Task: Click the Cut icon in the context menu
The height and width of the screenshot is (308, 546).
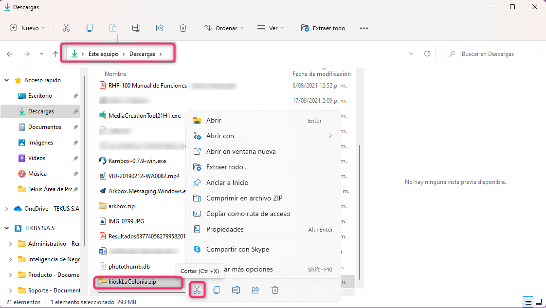Action: (197, 290)
